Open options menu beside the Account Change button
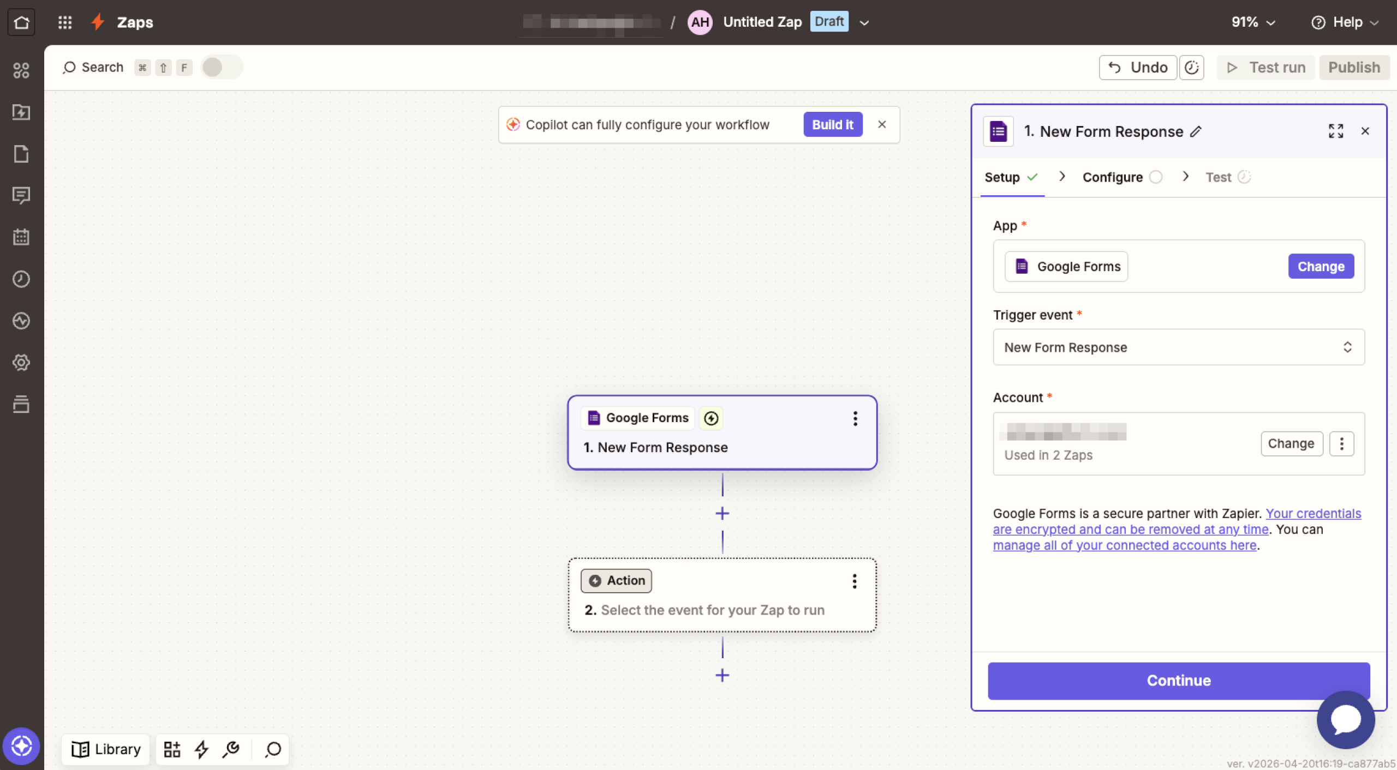 coord(1341,443)
